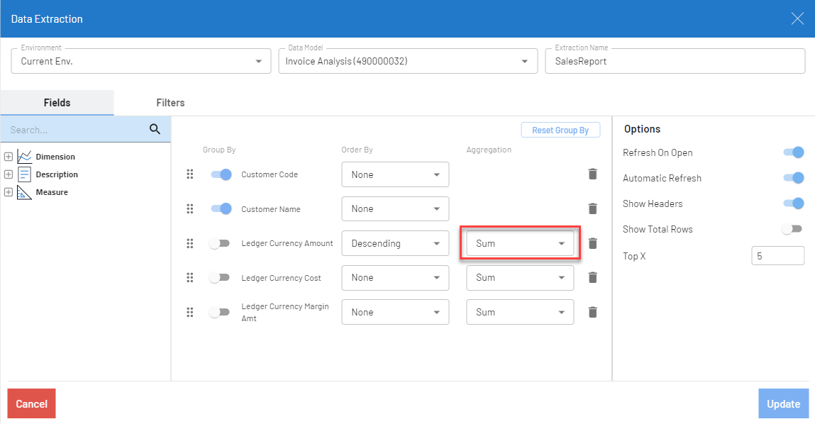This screenshot has width=815, height=424.
Task: Close the Data Extraction dialog
Action: (x=797, y=18)
